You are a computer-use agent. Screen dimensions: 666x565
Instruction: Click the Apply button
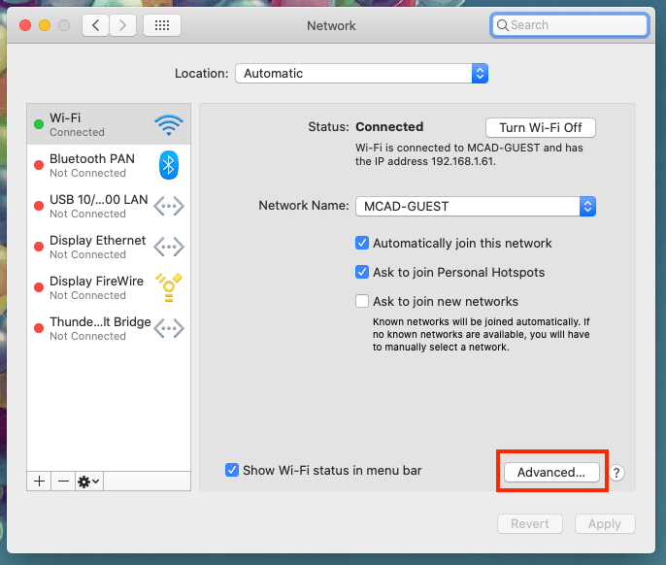[x=605, y=524]
